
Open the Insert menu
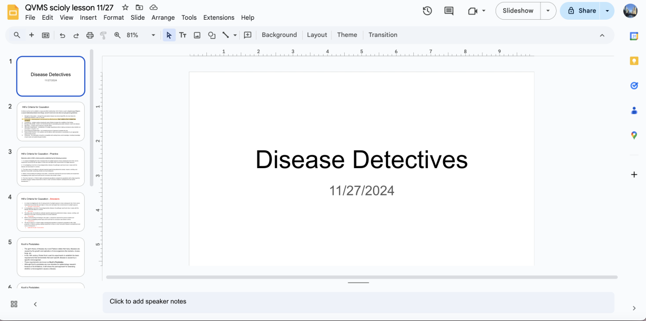(x=88, y=18)
